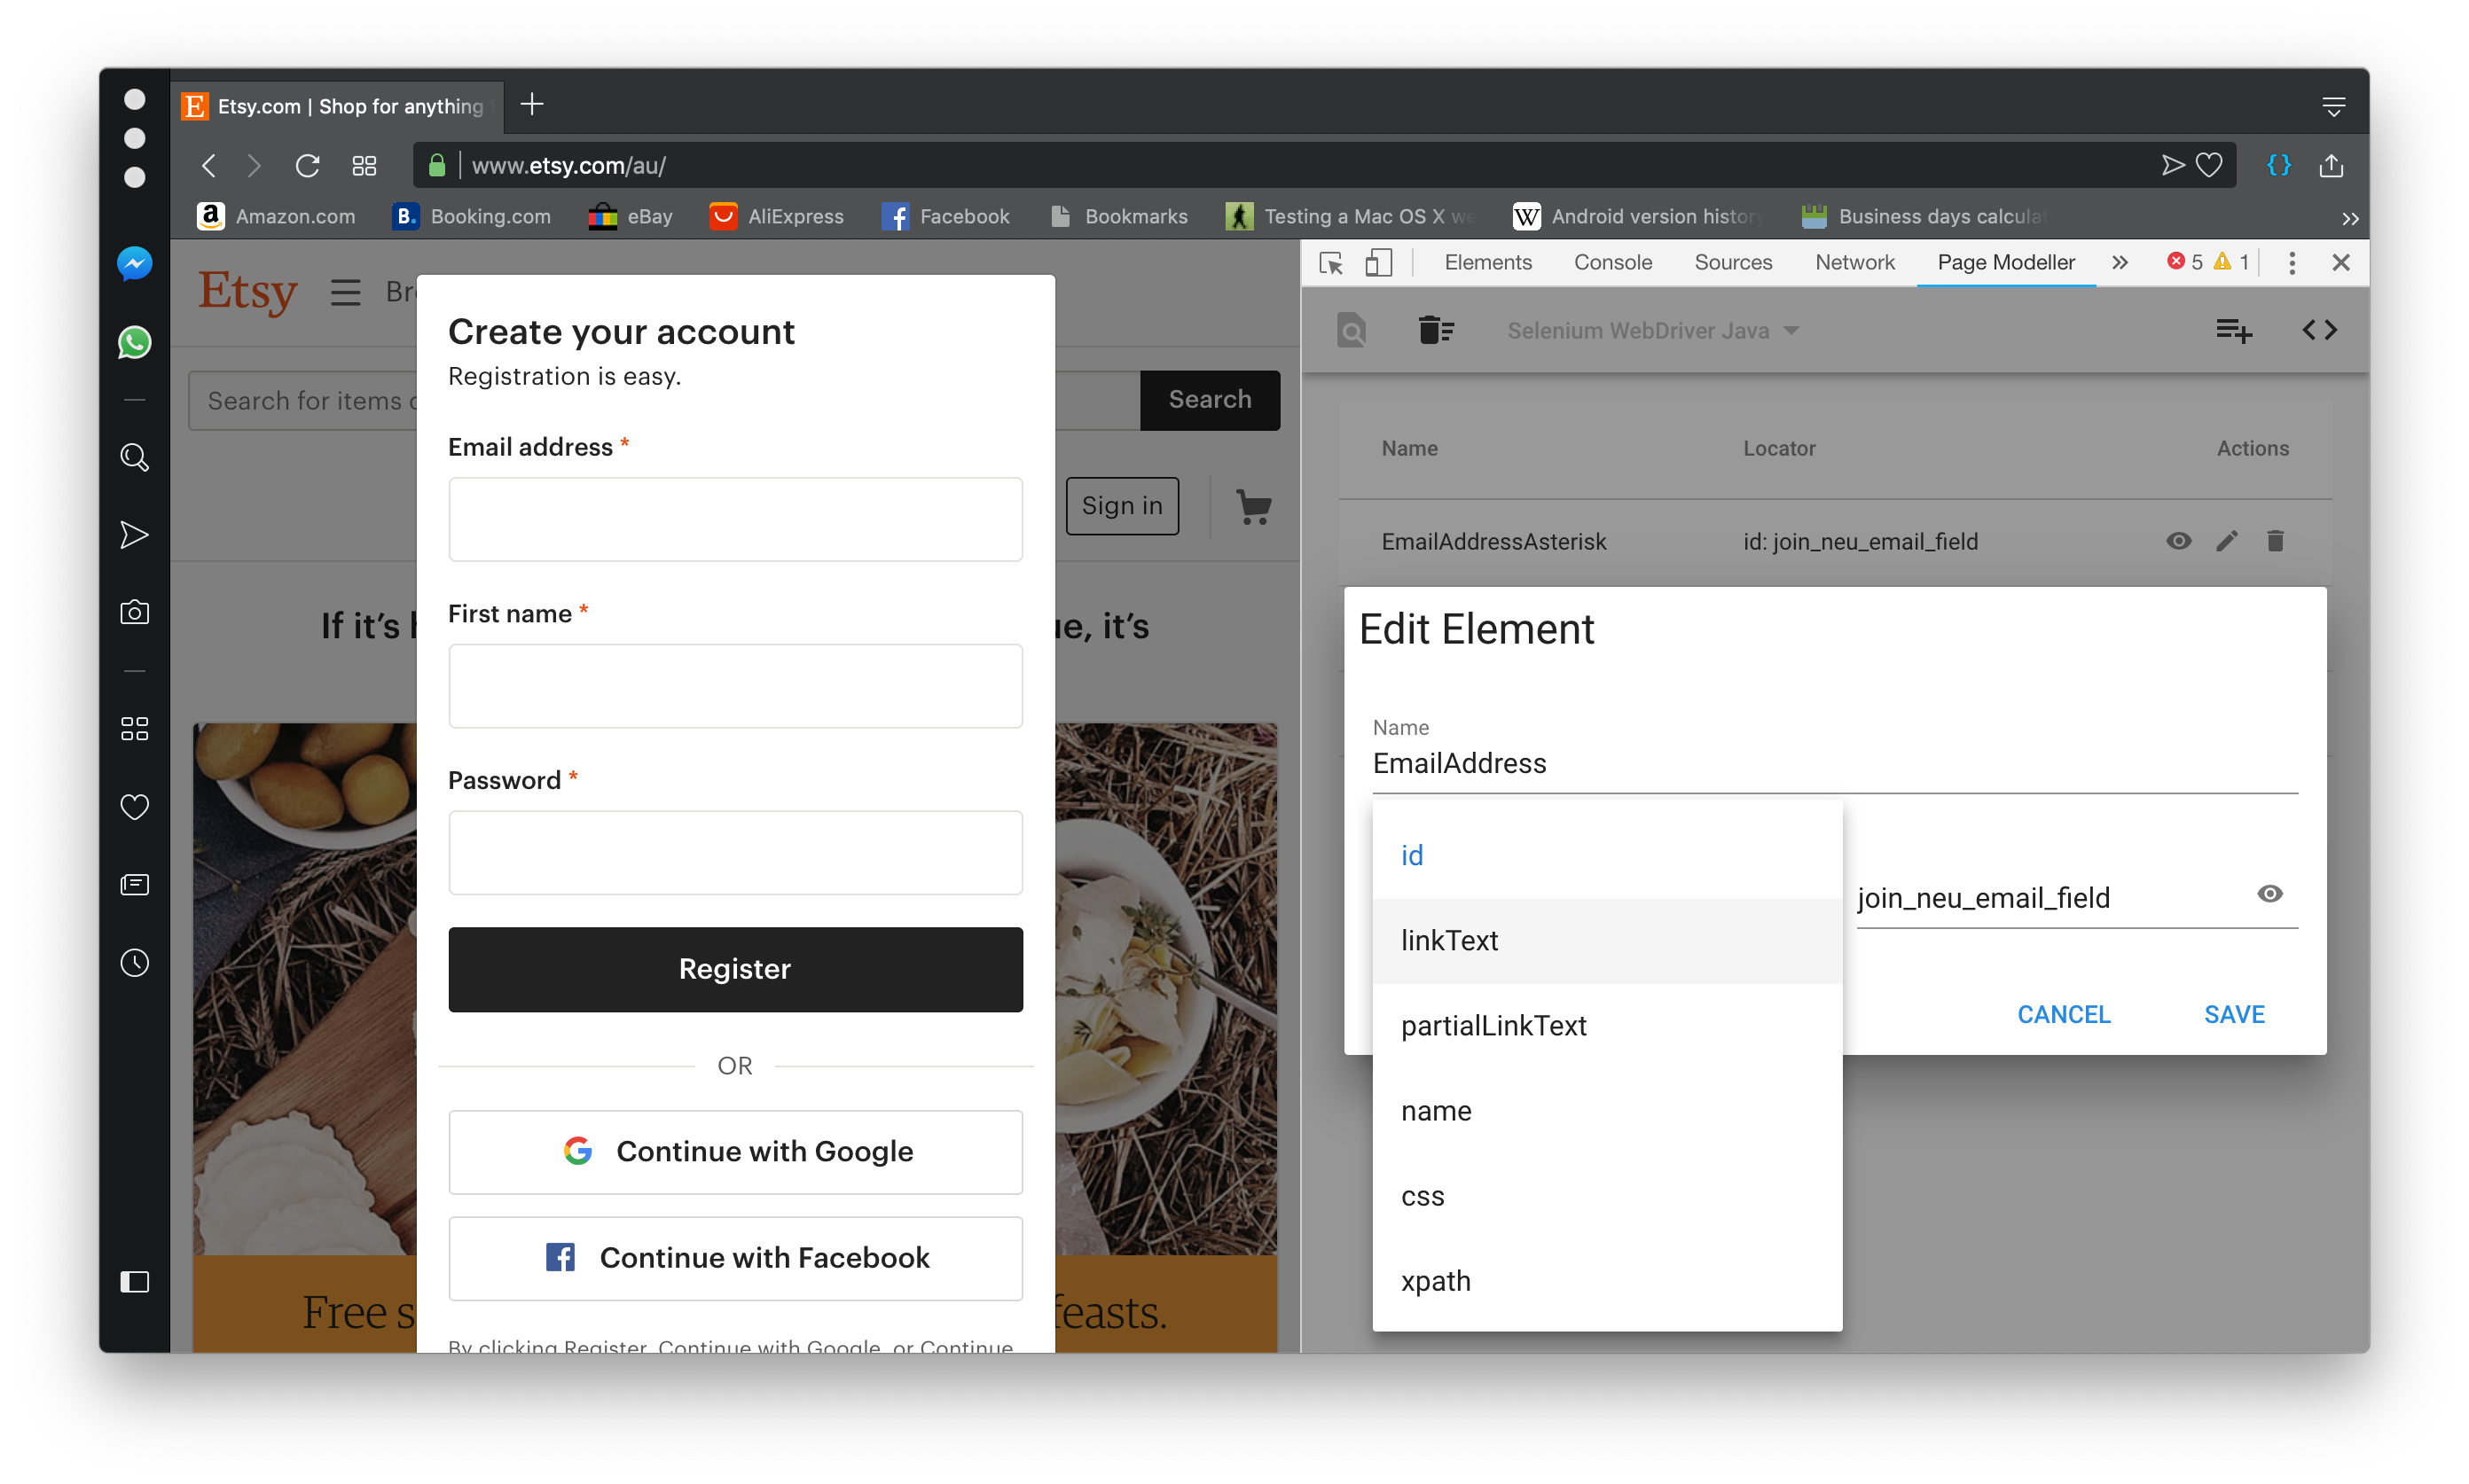2469x1484 pixels.
Task: Click the edit pencil icon for EmailAddressAsterisk
Action: 2226,541
